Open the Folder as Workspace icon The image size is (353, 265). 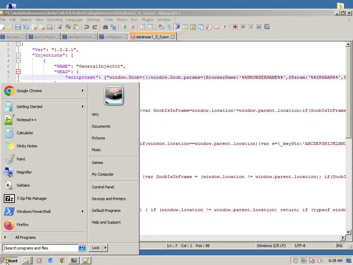point(217,27)
